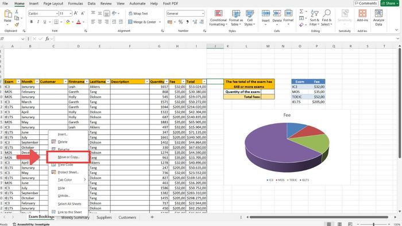Open the File menu
Screen dimensions: 402x226
tap(5, 3)
